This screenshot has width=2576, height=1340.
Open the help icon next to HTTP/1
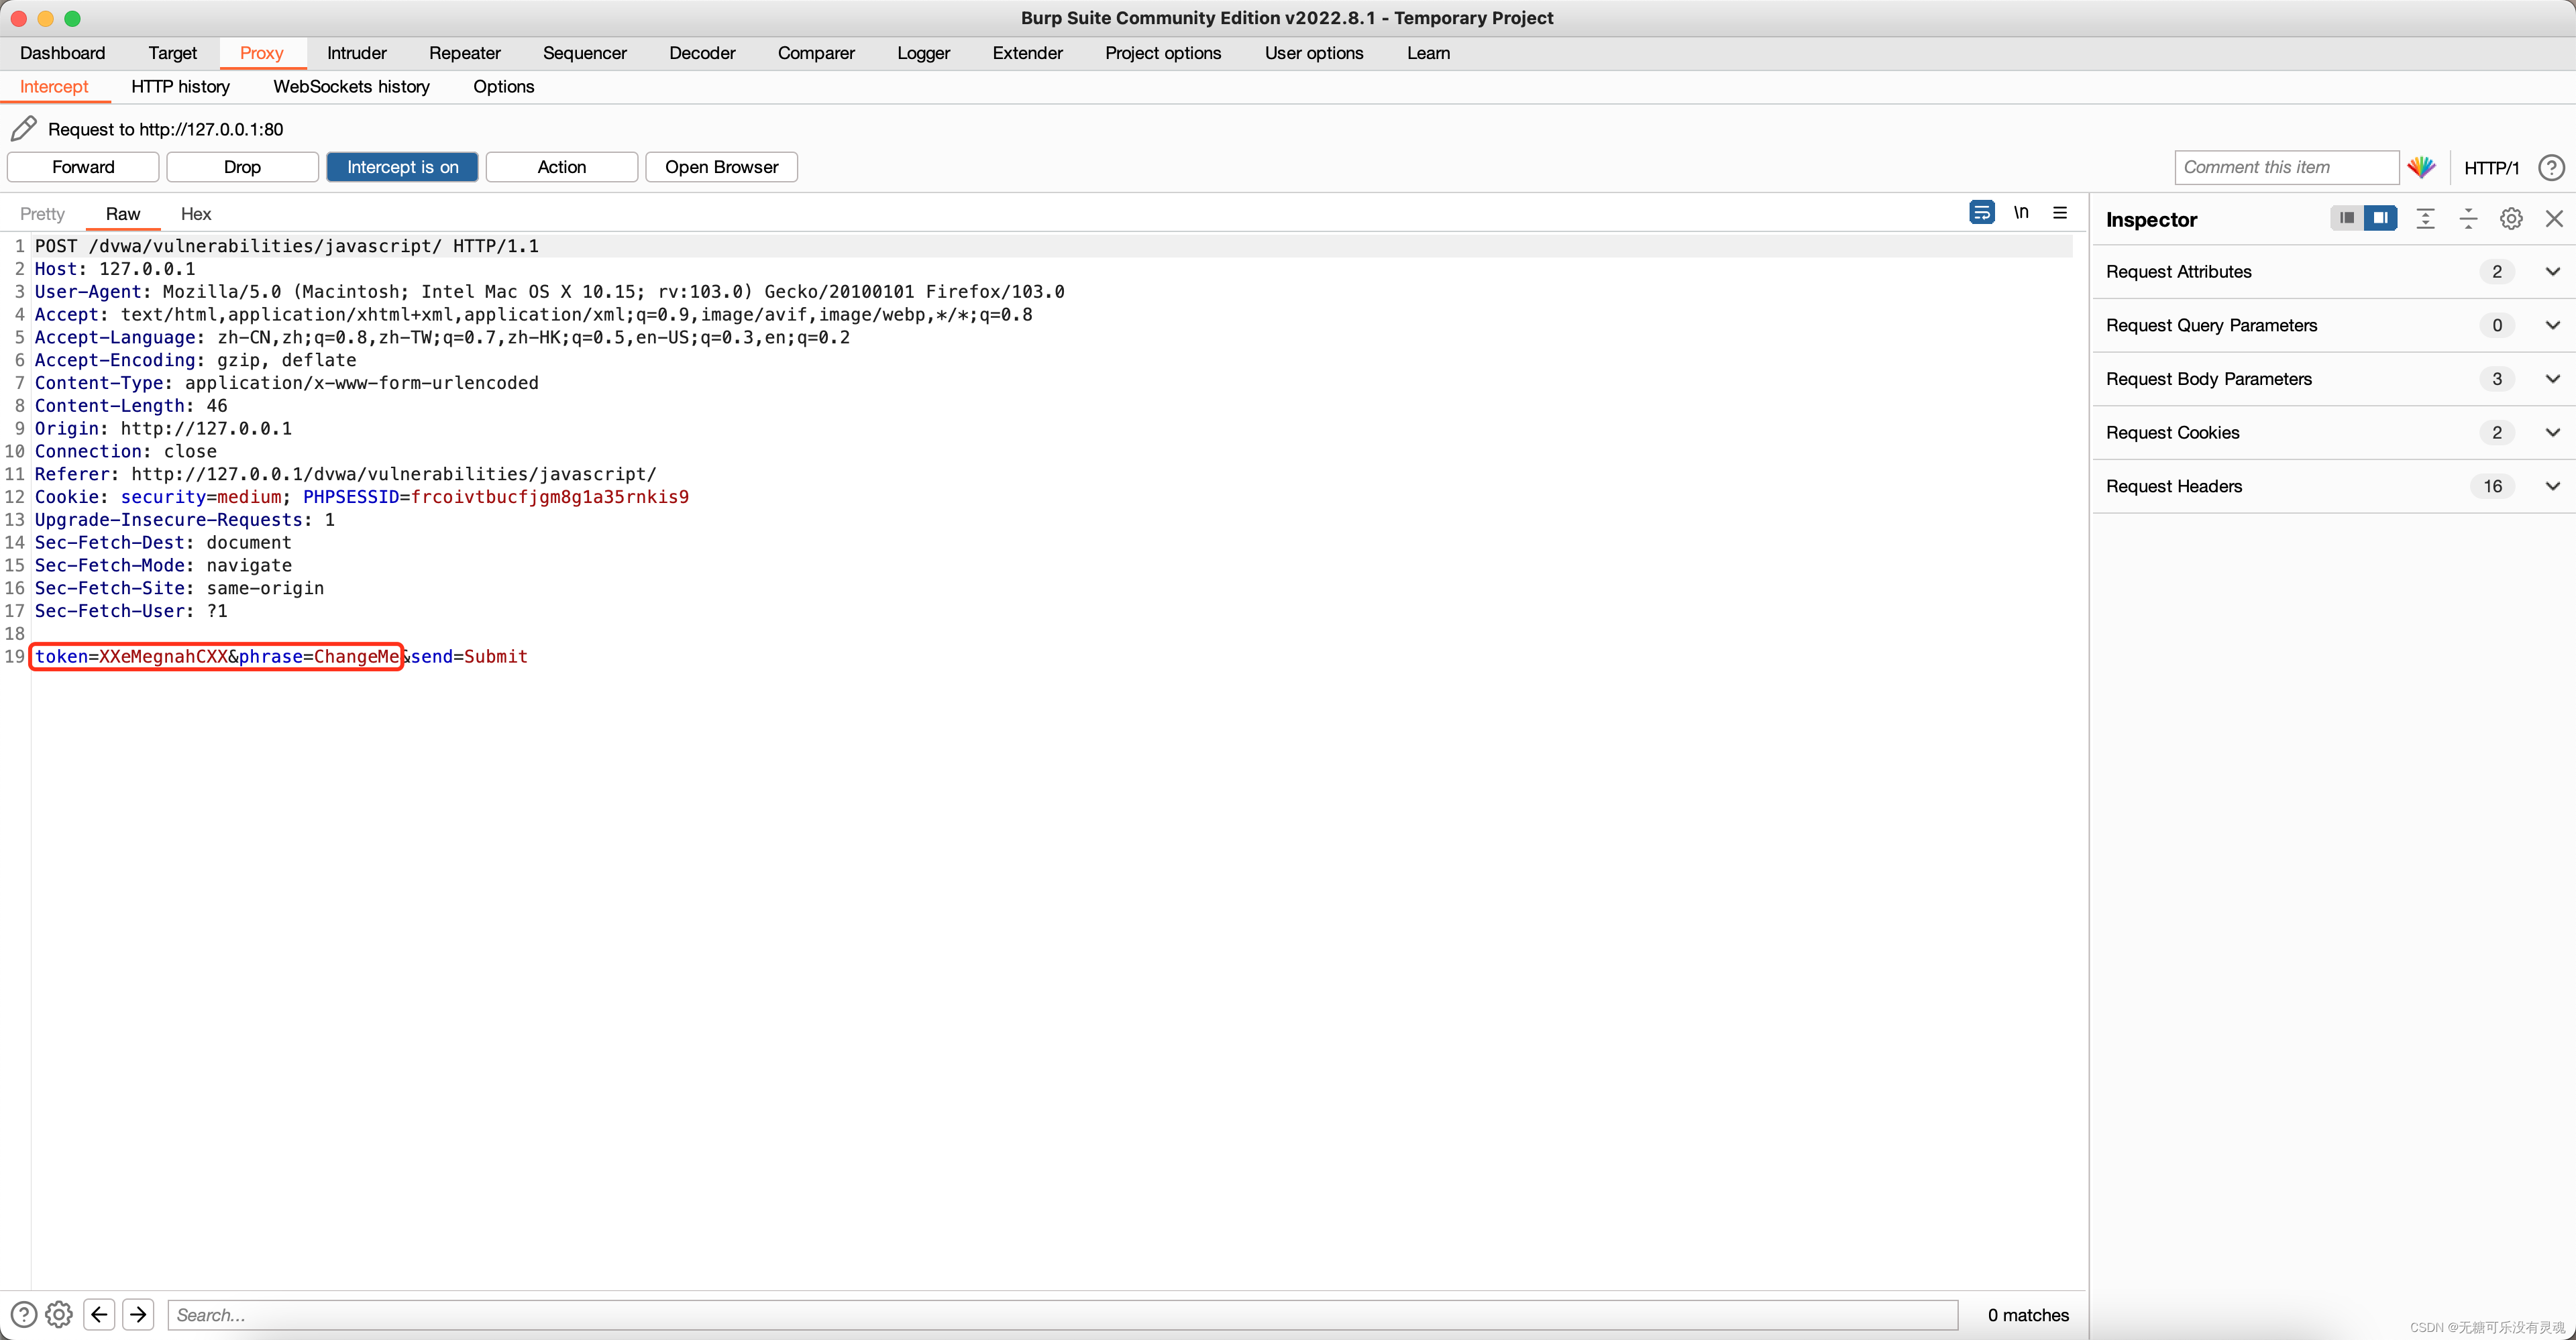[x=2552, y=168]
